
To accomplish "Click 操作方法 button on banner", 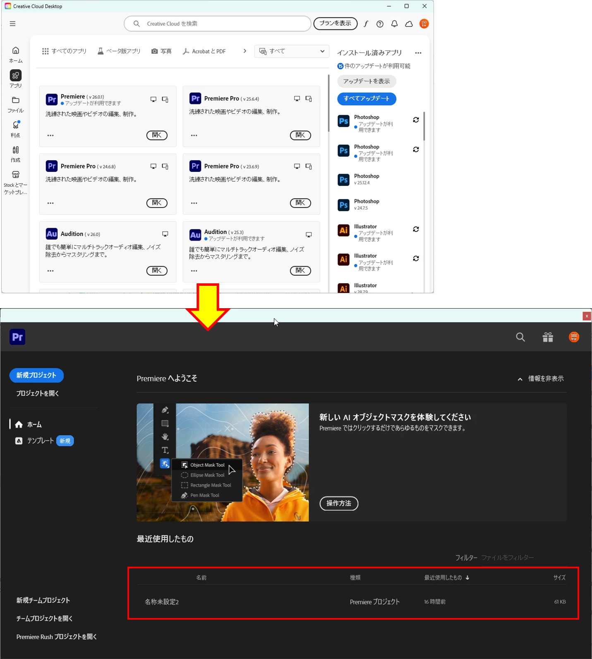I will tap(339, 503).
